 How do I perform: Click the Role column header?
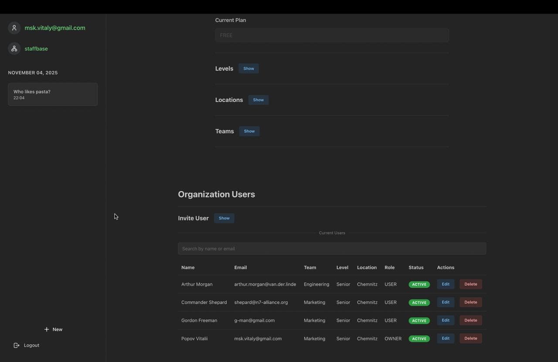389,267
